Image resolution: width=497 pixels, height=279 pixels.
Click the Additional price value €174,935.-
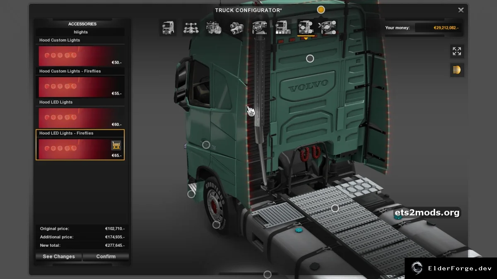coord(115,237)
